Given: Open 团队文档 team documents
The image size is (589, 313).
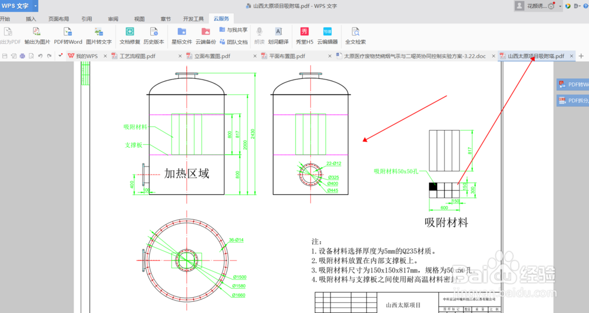Looking at the screenshot, I should point(233,42).
